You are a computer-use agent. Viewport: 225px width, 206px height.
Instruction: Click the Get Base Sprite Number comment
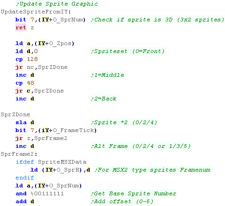click(x=134, y=193)
